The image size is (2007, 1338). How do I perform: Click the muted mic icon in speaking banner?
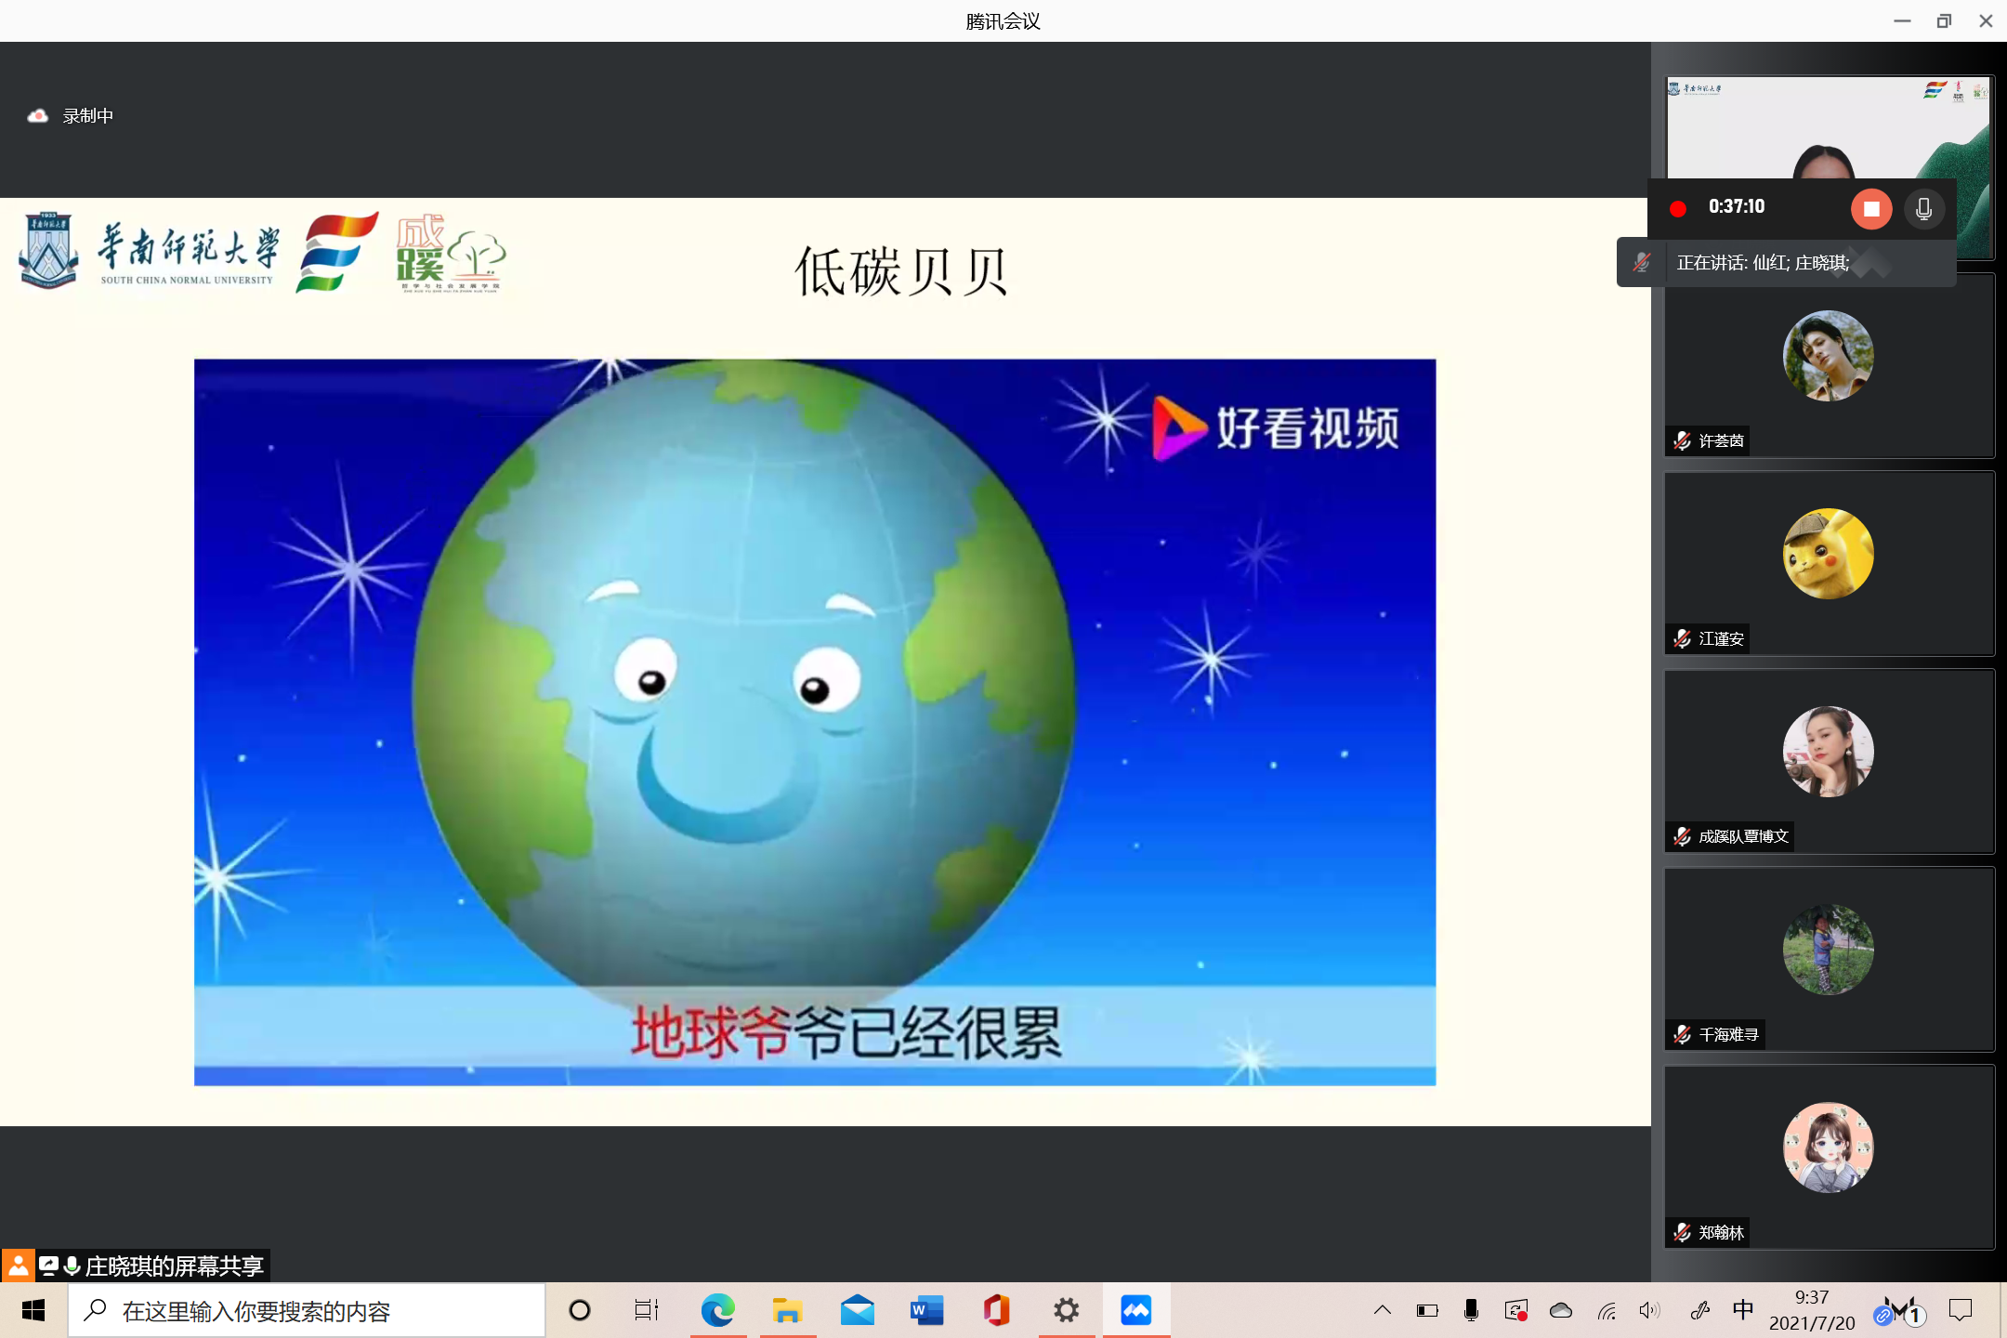[x=1642, y=263]
